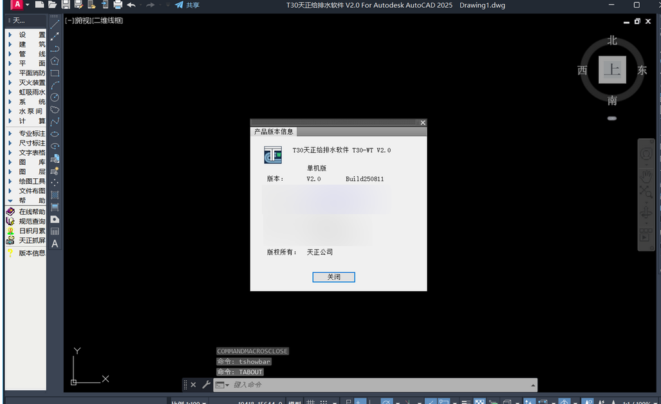Select the Spline tool

coord(55,122)
